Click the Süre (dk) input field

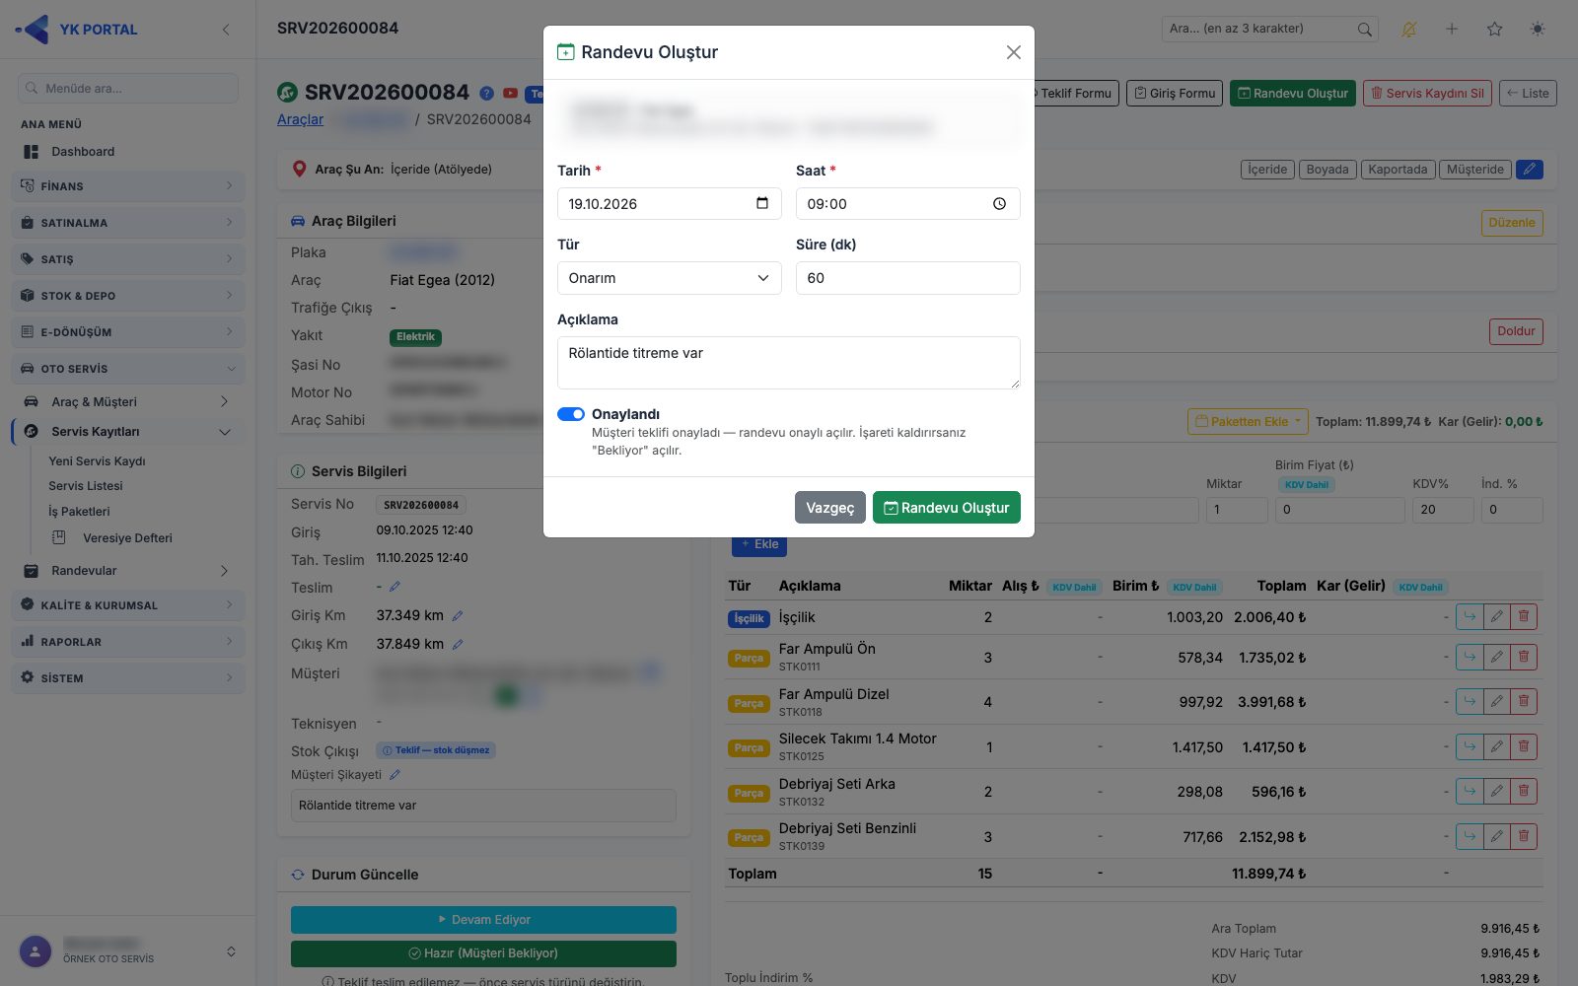pyautogui.click(x=908, y=278)
